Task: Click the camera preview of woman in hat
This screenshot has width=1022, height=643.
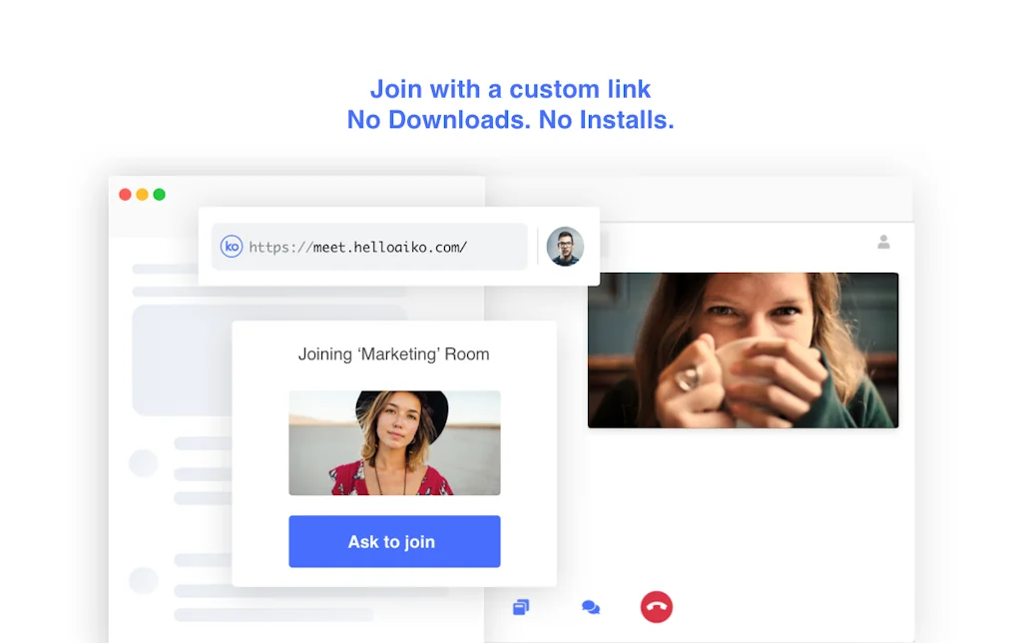Action: point(394,442)
